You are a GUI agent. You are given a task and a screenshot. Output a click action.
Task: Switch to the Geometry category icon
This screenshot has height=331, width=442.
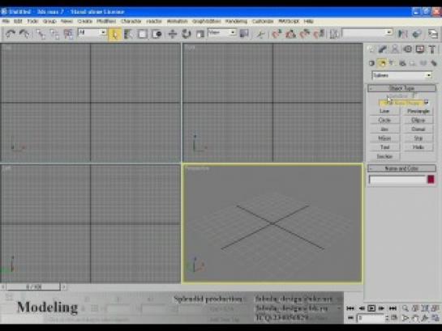371,63
